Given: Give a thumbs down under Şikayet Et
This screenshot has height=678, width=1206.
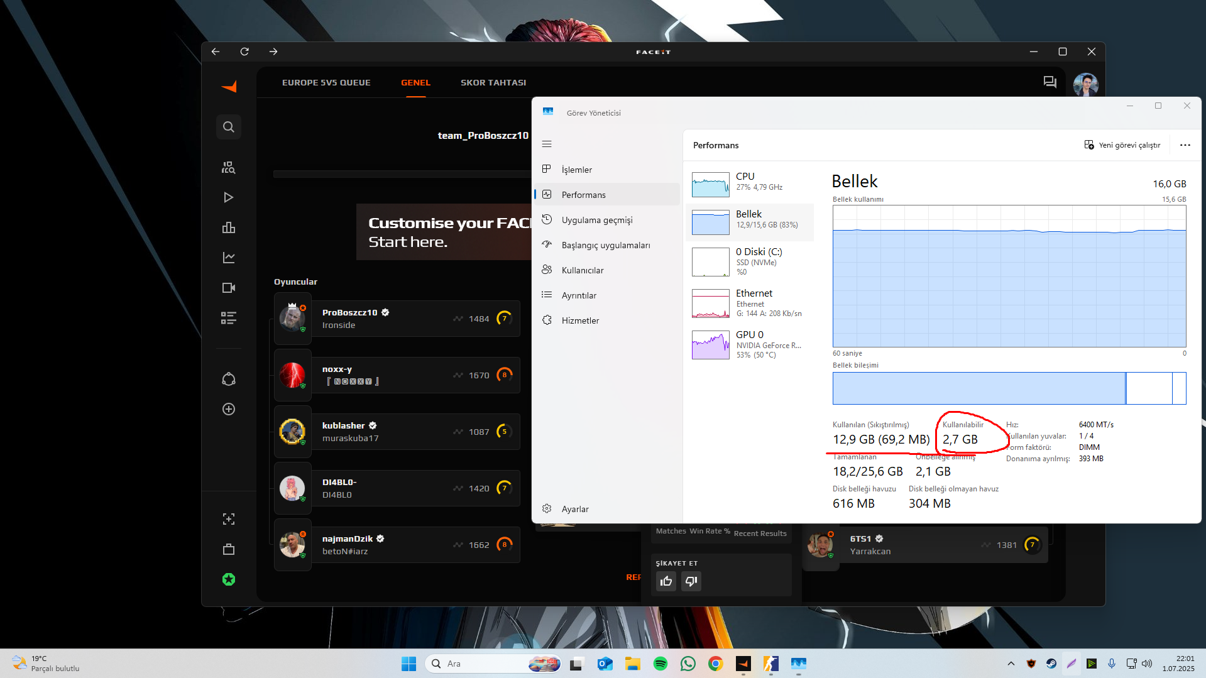Looking at the screenshot, I should 691,581.
